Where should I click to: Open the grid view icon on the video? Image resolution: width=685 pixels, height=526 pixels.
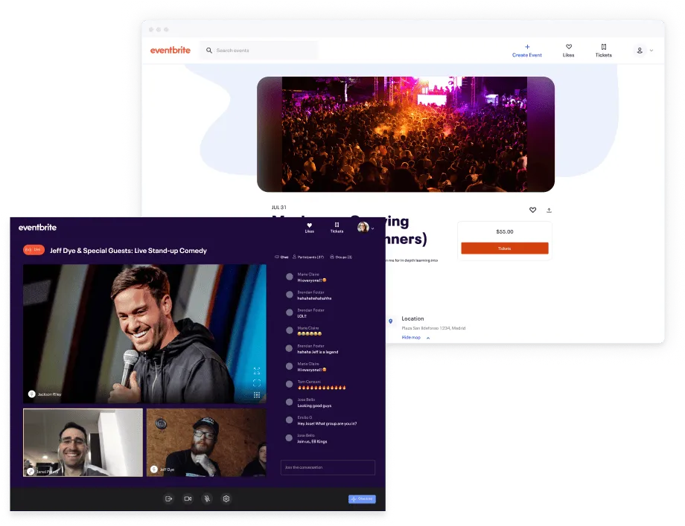(x=257, y=395)
